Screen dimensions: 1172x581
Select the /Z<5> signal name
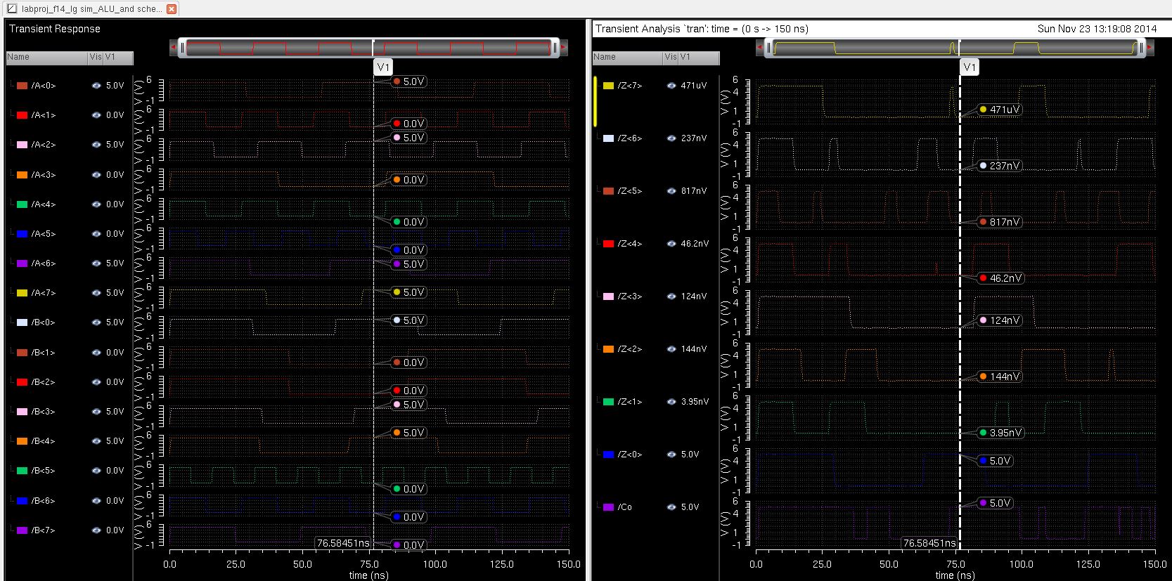629,191
